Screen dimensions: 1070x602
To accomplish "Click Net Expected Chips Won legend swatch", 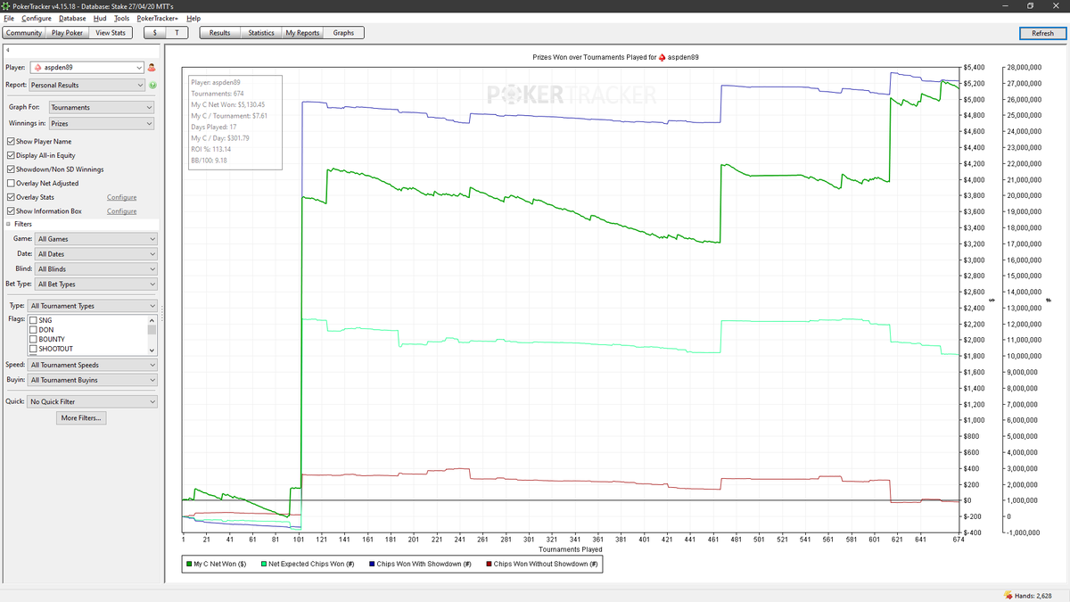I will point(264,564).
